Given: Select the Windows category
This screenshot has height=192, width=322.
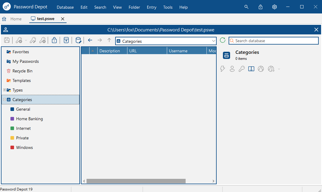Looking at the screenshot, I should [24, 147].
